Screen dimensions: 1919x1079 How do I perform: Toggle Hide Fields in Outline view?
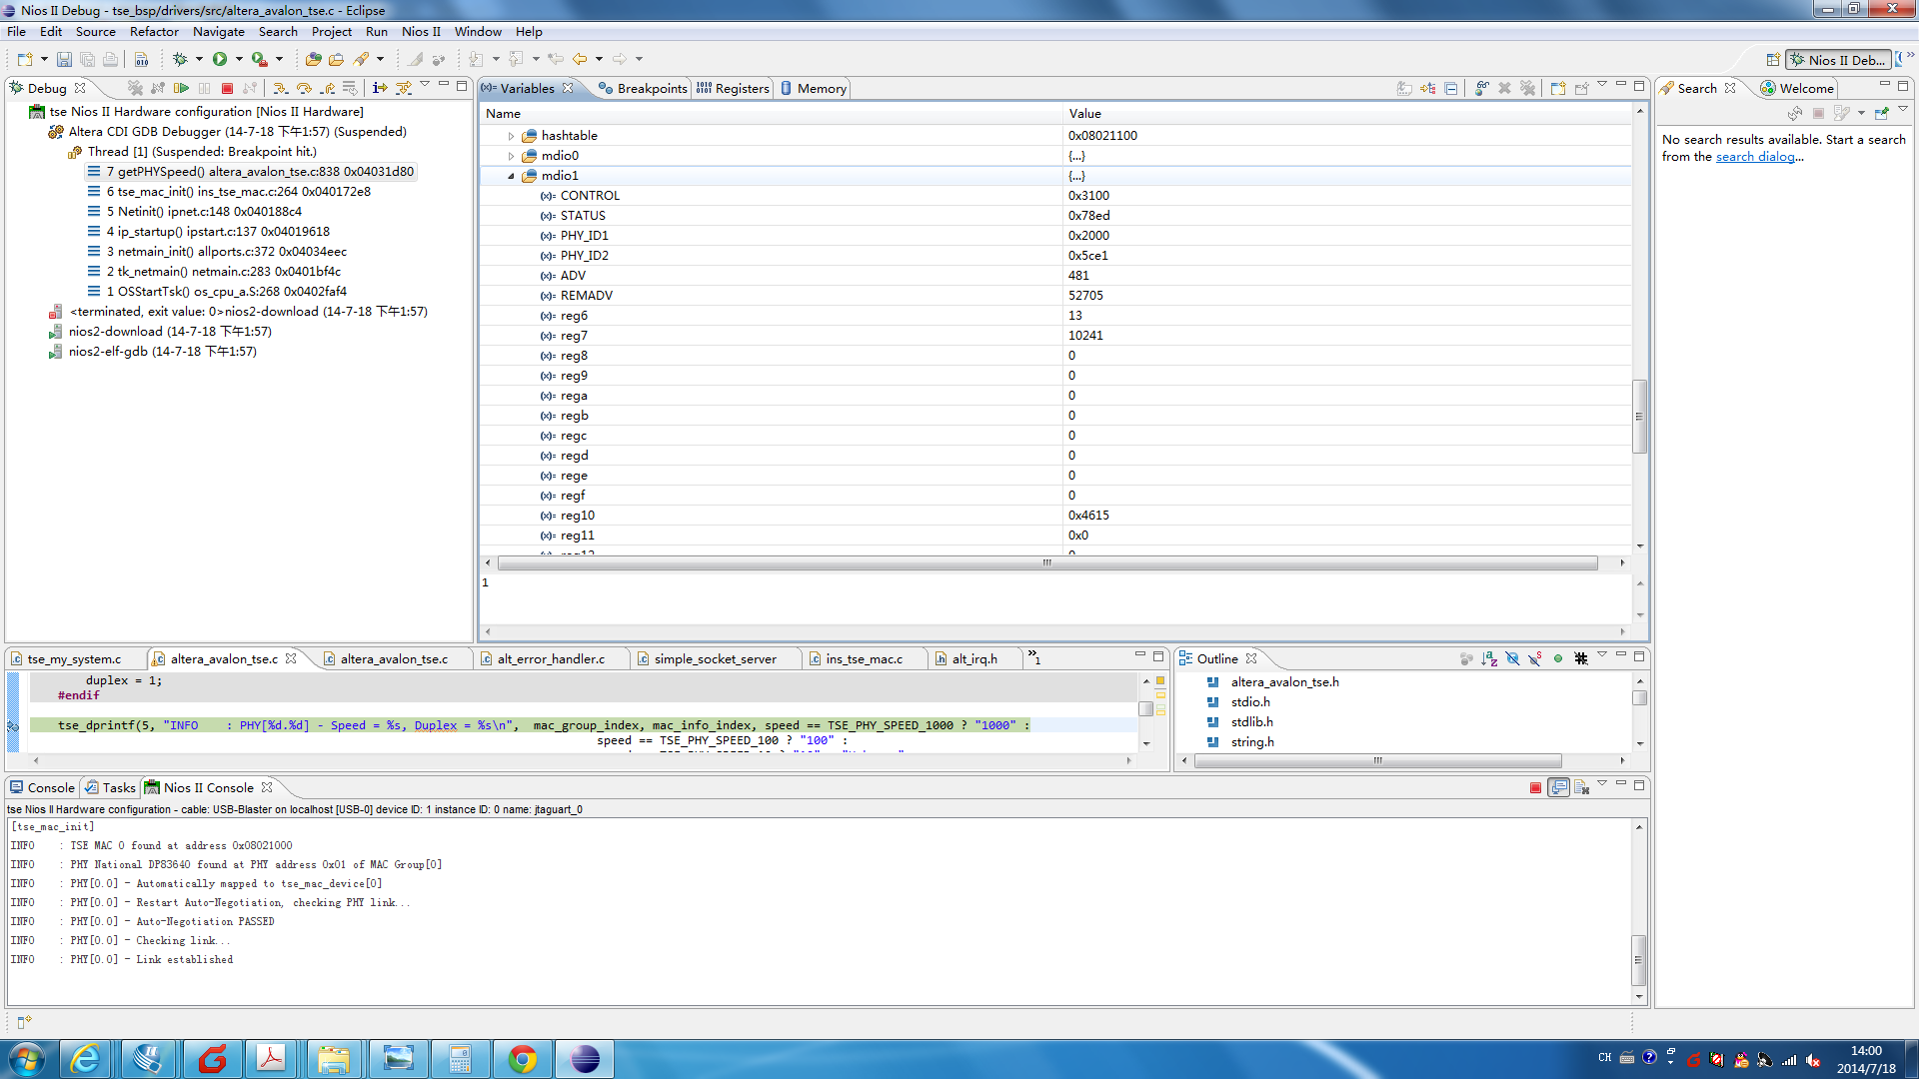[1512, 658]
